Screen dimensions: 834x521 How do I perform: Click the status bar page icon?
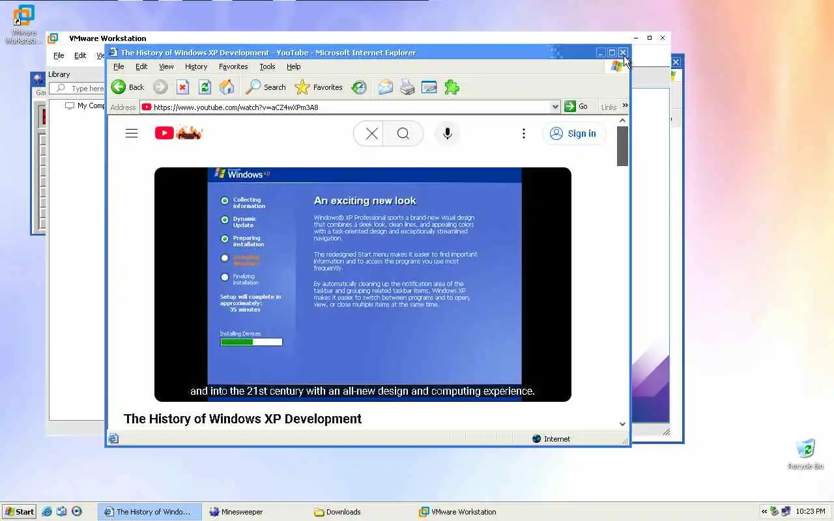[x=113, y=438]
